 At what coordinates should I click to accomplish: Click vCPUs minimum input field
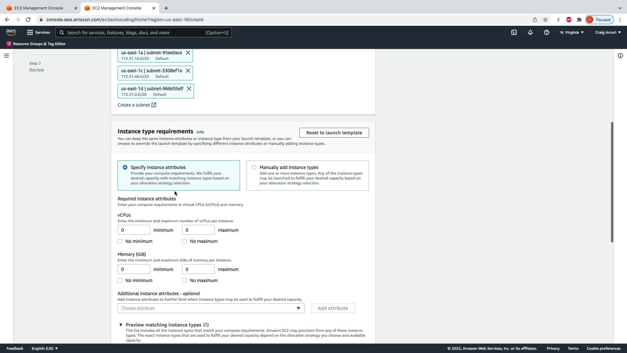tap(134, 230)
